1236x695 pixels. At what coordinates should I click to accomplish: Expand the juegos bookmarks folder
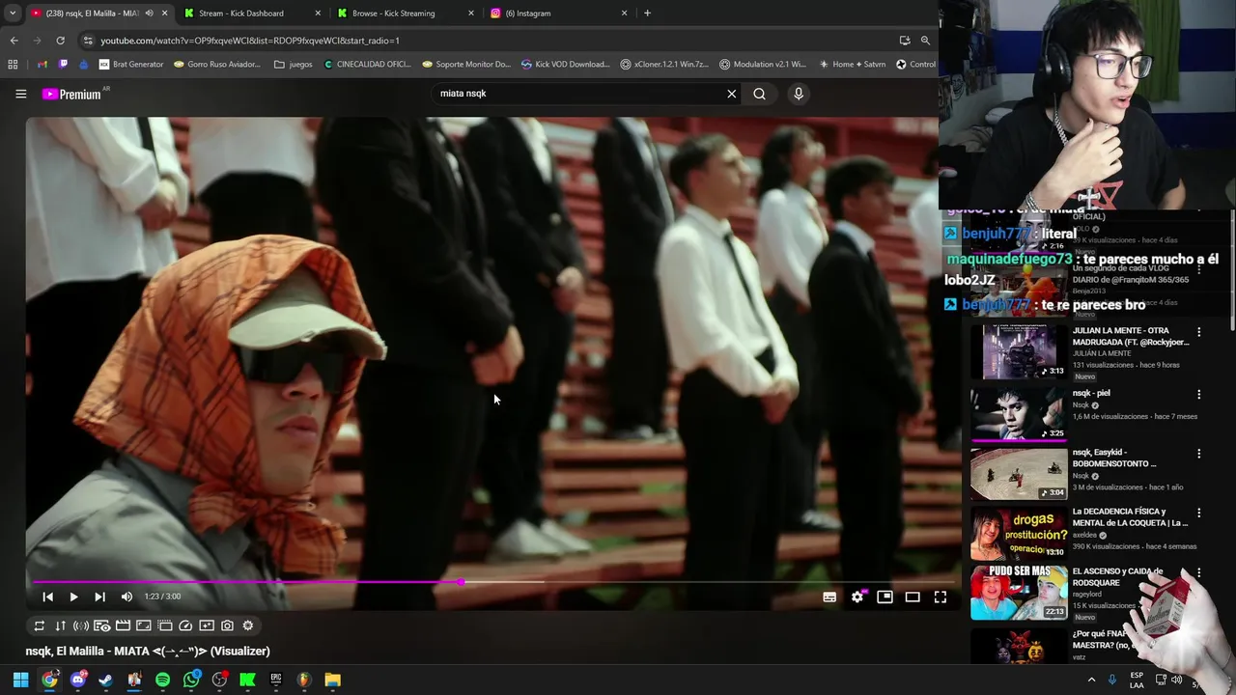click(293, 65)
